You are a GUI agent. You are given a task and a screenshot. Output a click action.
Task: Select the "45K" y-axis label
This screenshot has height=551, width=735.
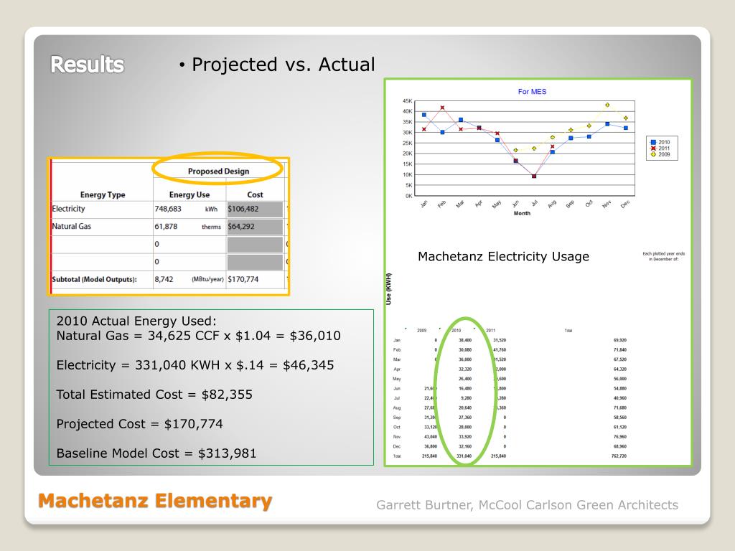coord(408,101)
